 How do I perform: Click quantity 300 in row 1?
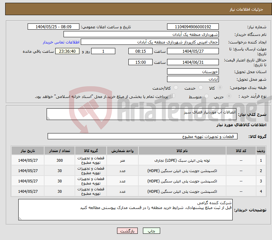pyautogui.click(x=59, y=160)
